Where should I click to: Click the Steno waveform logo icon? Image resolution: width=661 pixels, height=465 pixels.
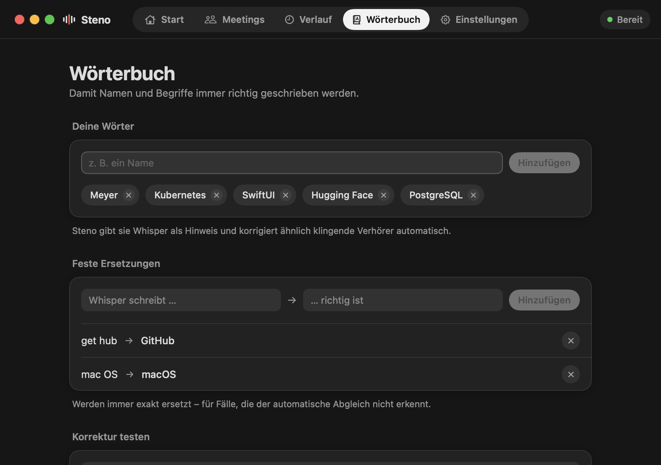(x=69, y=19)
